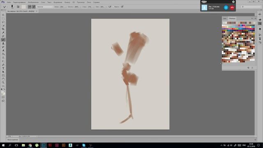The height and width of the screenshot is (148, 263).
Task: Click the Wet value input field
Action: tap(62, 7)
